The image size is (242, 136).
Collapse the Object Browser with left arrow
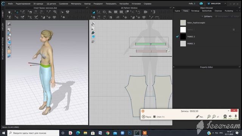click(x=174, y=8)
